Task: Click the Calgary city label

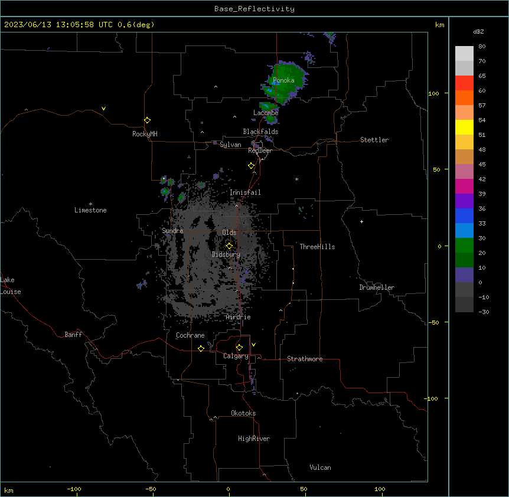Action: [236, 356]
